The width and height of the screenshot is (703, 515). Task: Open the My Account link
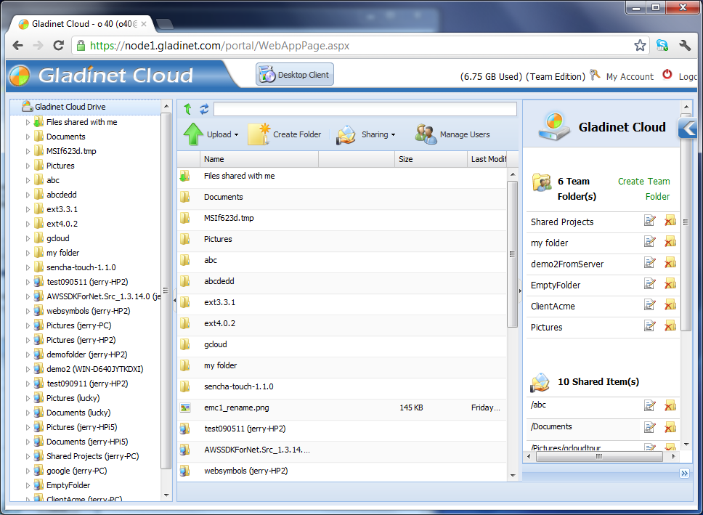630,77
